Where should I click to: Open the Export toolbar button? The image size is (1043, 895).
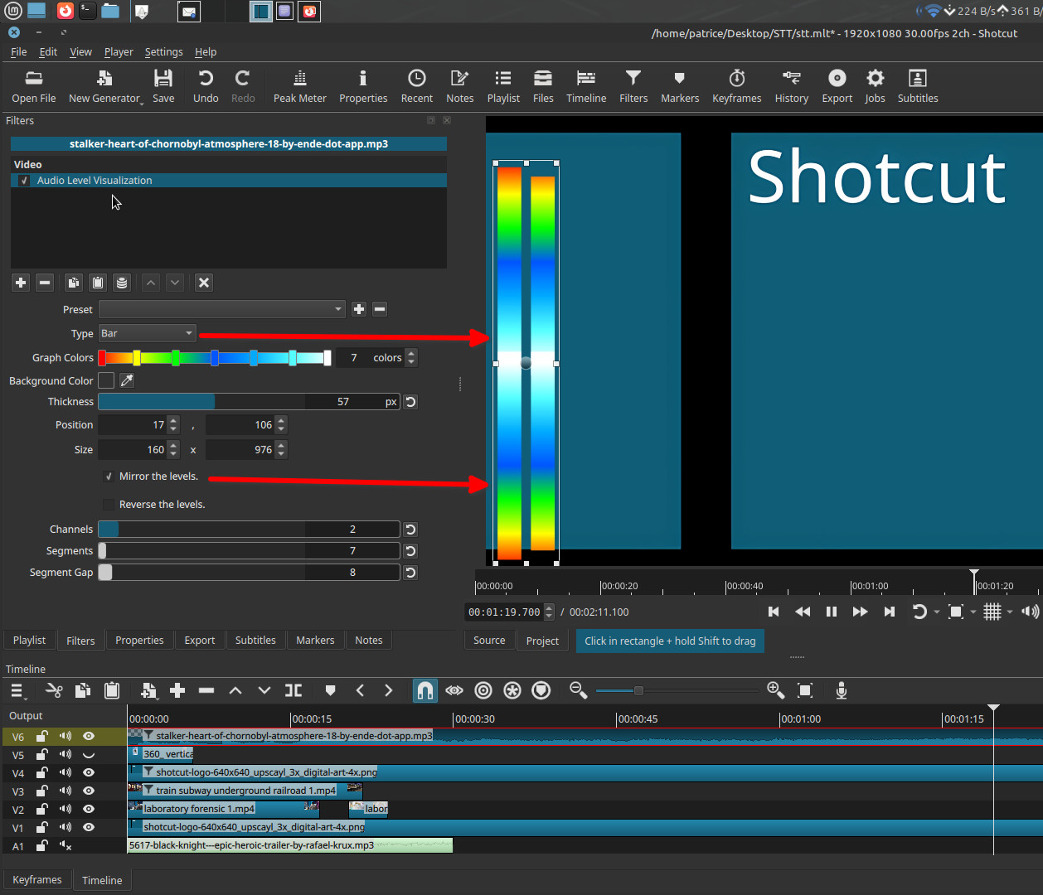click(837, 86)
